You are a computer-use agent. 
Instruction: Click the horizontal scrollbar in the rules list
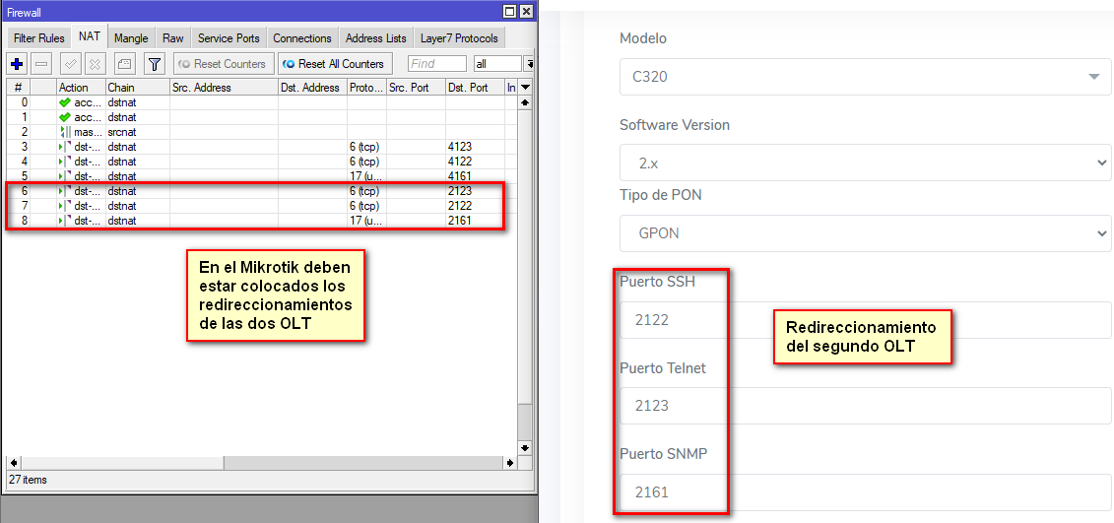tap(118, 463)
